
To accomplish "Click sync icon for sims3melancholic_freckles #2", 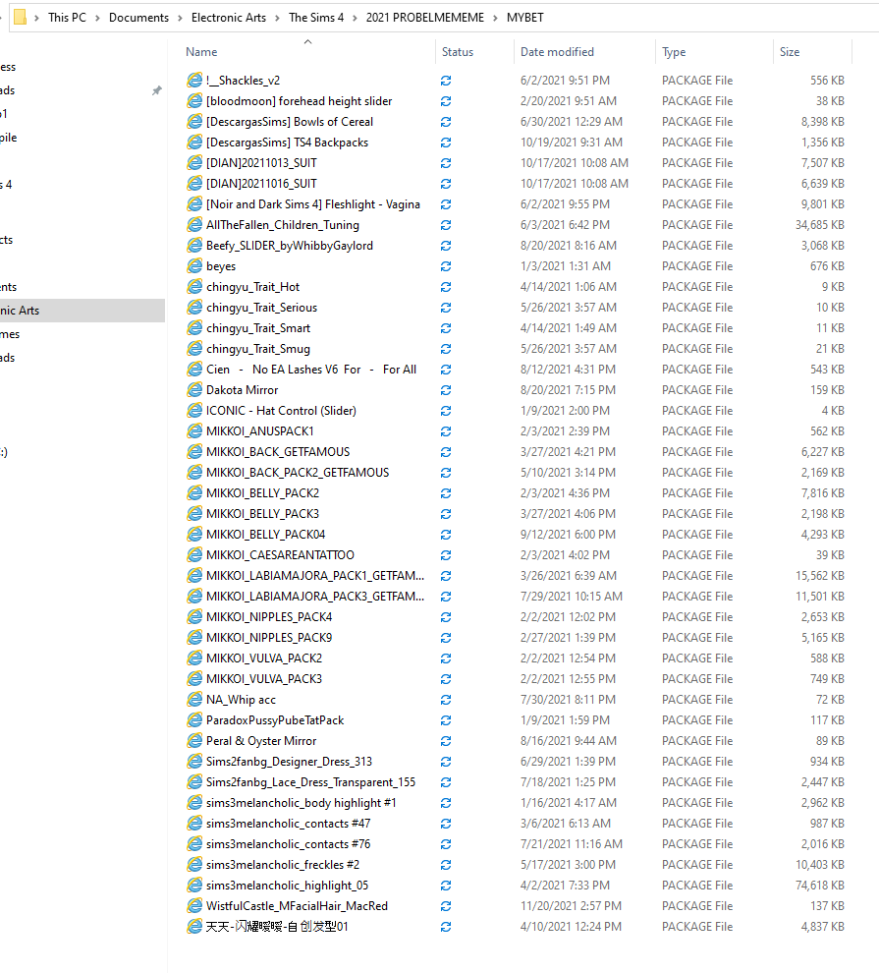I will [x=446, y=865].
